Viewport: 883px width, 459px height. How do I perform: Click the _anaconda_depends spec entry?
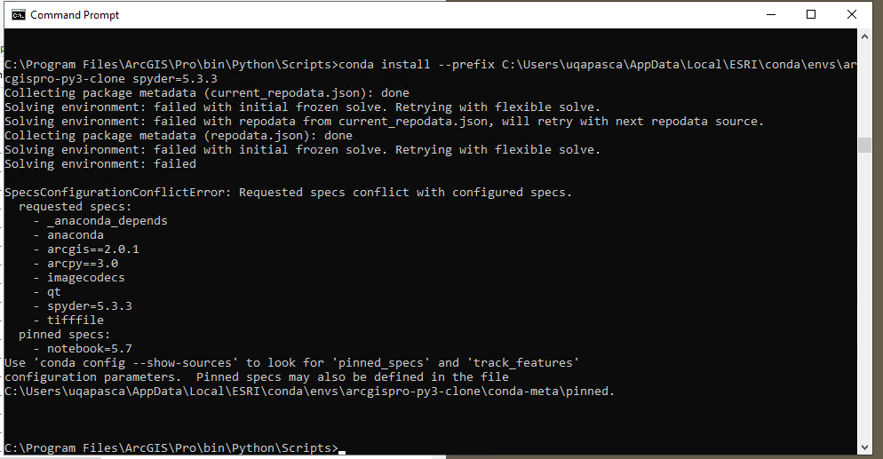107,221
